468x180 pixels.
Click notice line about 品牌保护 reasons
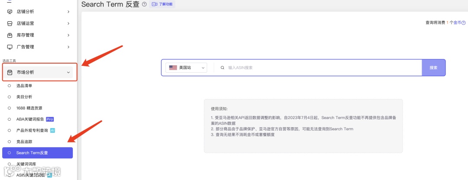(282, 129)
